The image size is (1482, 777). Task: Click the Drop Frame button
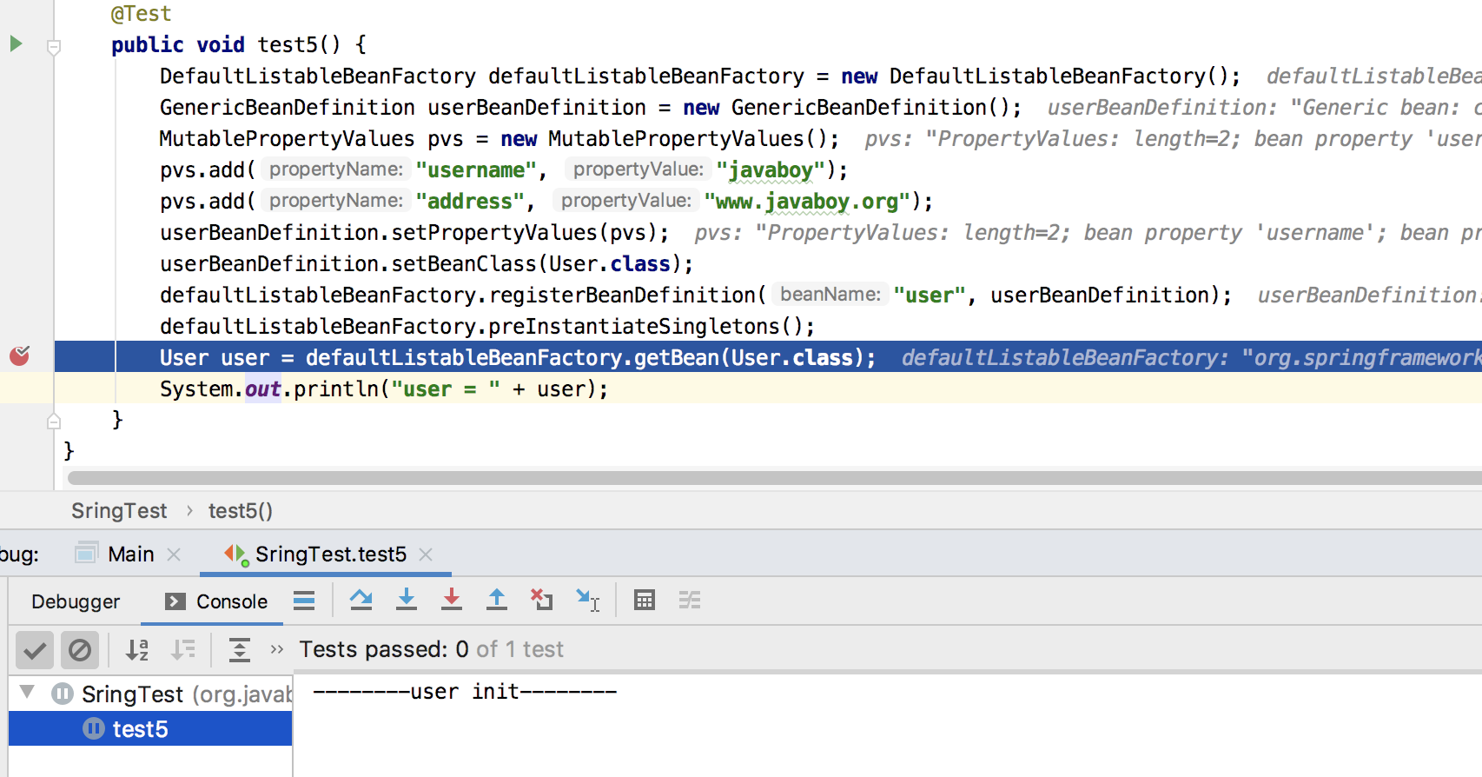click(x=542, y=600)
